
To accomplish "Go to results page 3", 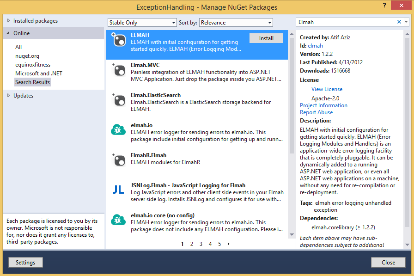I will (201, 244).
